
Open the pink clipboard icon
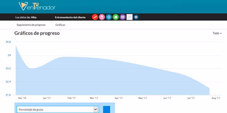tap(102, 17)
